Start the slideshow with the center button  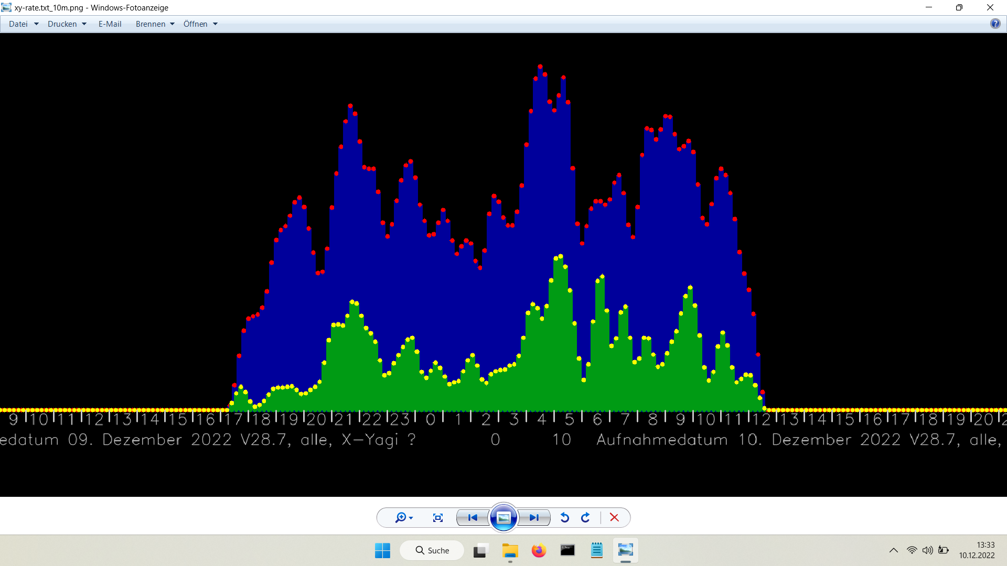[x=504, y=518]
